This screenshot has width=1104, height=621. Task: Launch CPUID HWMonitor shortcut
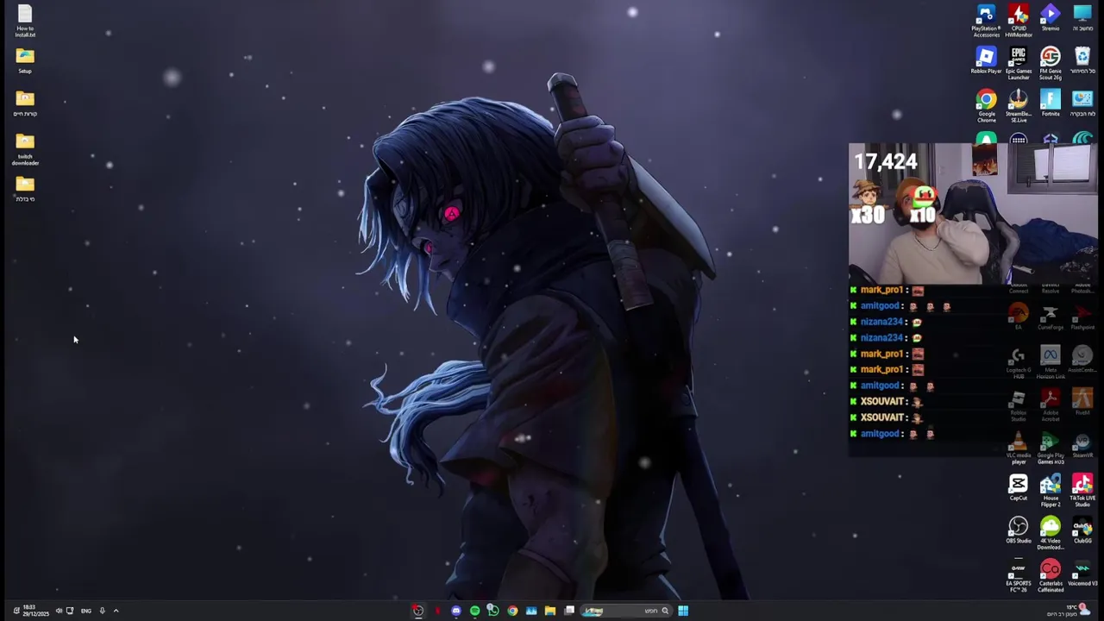tap(1019, 21)
